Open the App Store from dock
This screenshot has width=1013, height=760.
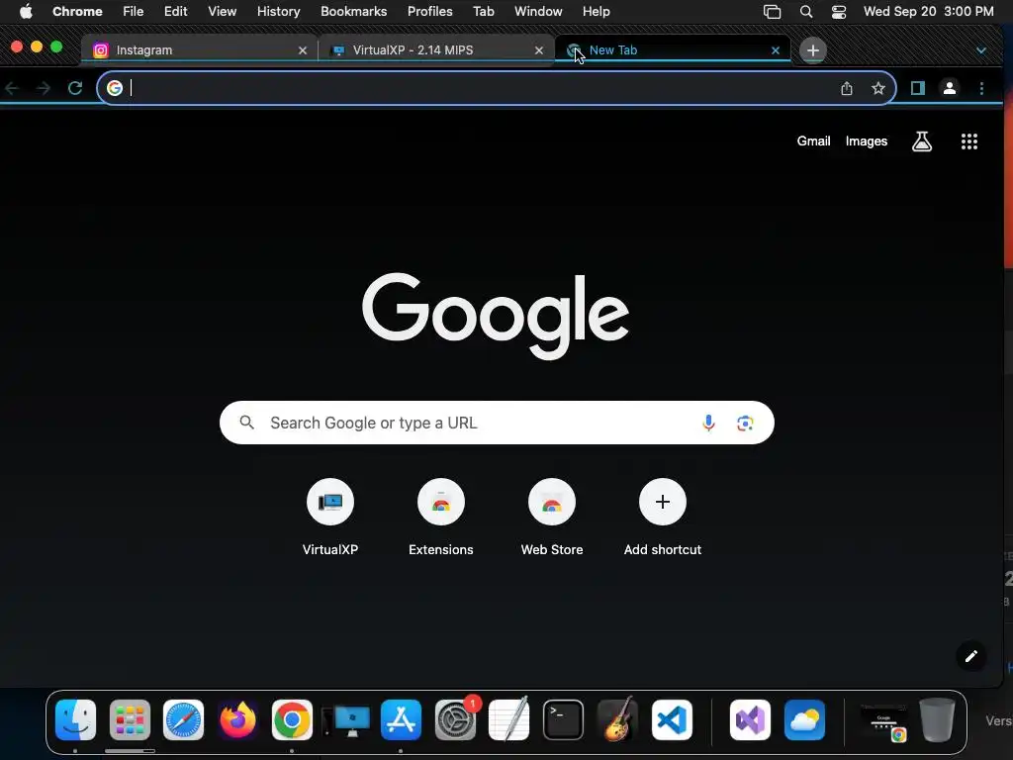[x=401, y=719]
